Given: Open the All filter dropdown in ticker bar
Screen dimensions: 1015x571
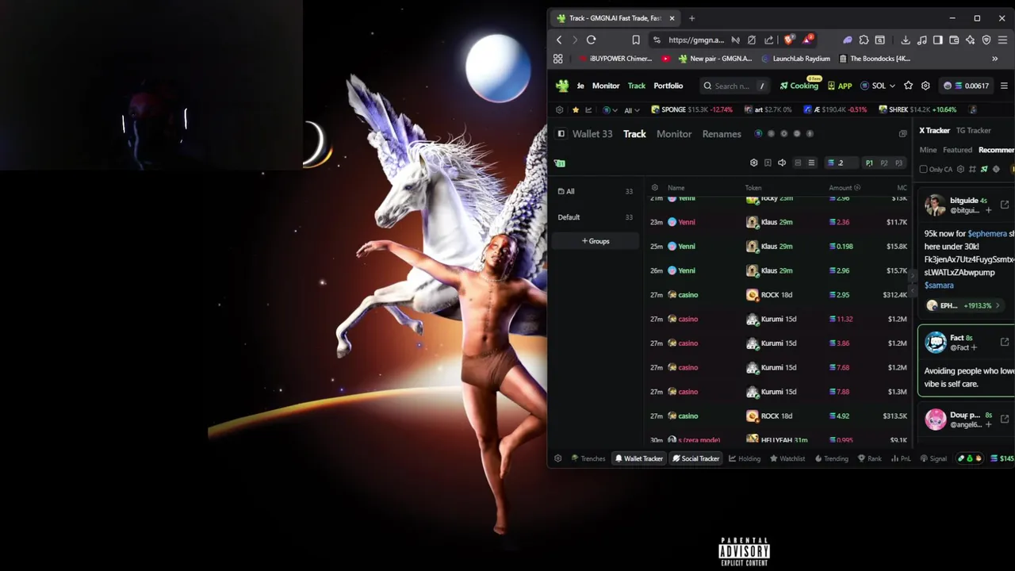Looking at the screenshot, I should [x=631, y=109].
